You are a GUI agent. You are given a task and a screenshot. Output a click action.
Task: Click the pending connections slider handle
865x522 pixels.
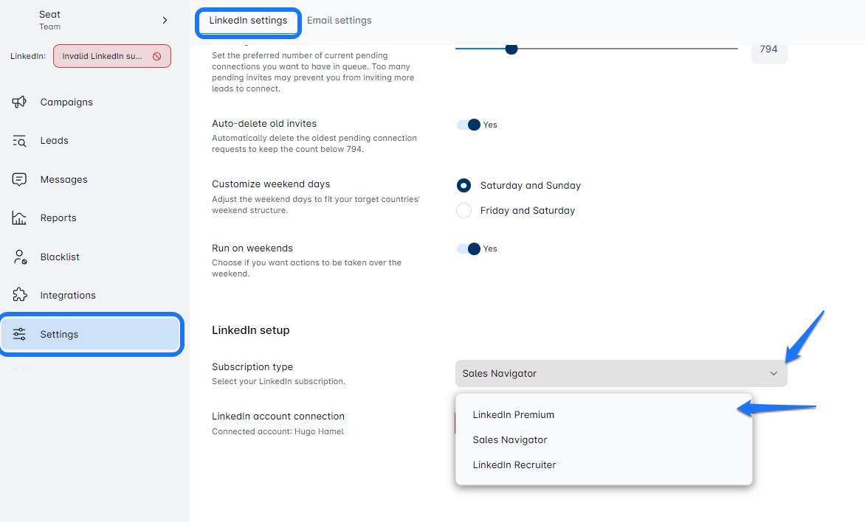tap(511, 49)
